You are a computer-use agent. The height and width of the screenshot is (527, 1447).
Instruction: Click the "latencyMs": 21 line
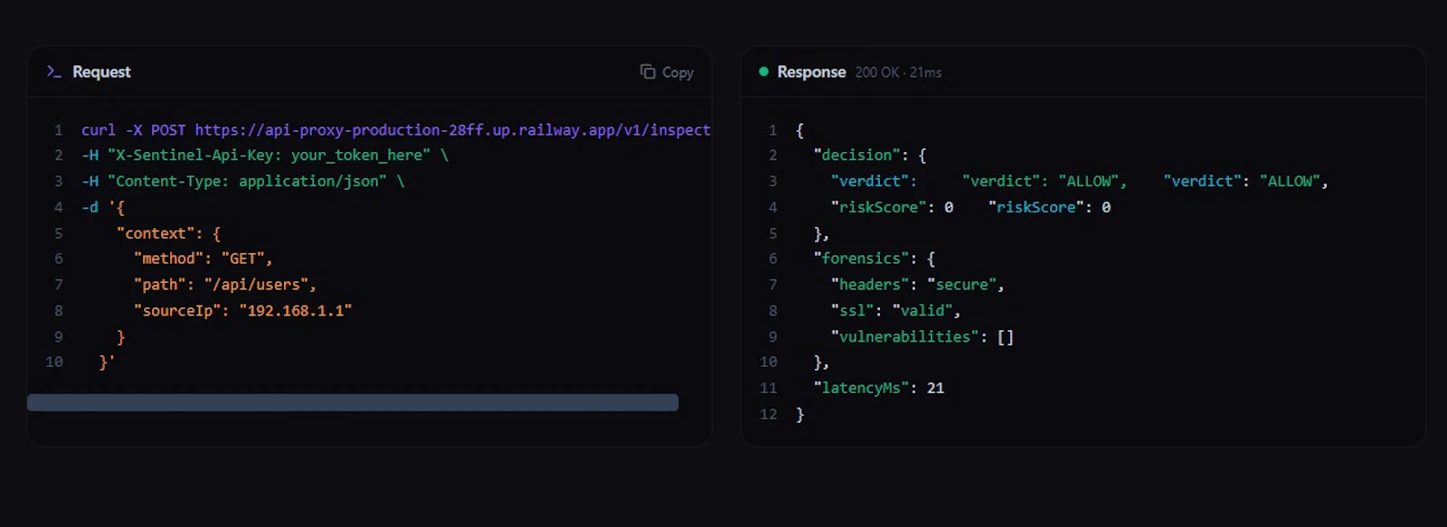pyautogui.click(x=878, y=389)
